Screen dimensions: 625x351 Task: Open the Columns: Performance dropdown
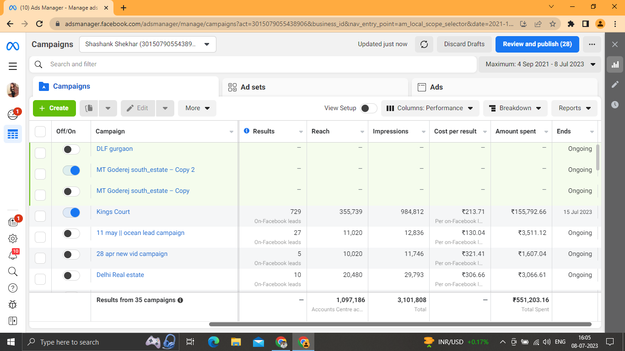pos(430,108)
